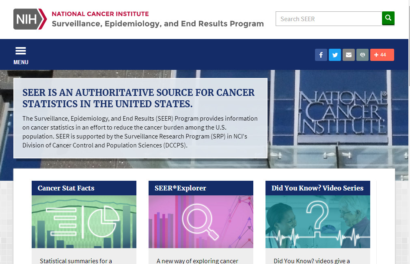Open the SEER*Explorer heading
410x264 pixels.
coord(180,188)
